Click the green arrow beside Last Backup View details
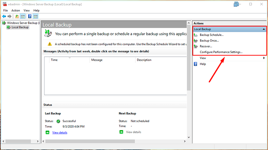 coord(47,132)
